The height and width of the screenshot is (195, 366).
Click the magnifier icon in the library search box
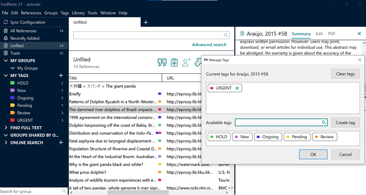tap(226, 35)
